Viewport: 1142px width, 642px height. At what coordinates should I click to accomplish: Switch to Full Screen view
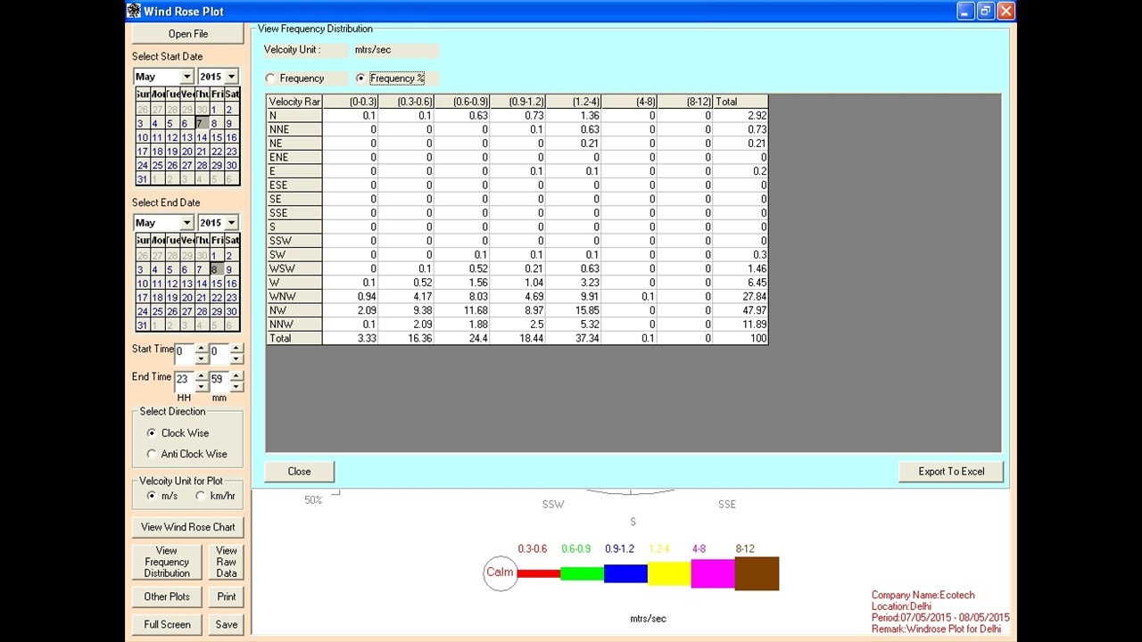[167, 624]
